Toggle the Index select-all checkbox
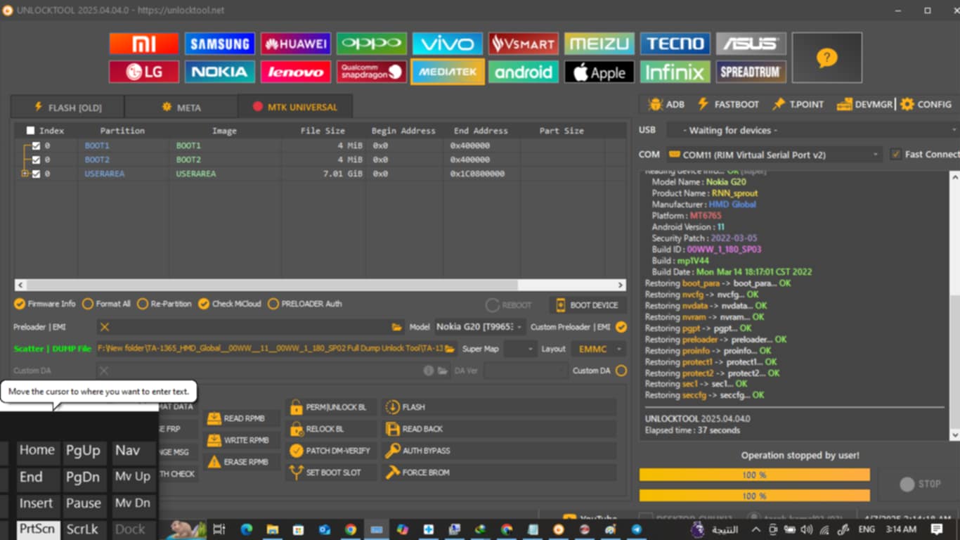 30,130
